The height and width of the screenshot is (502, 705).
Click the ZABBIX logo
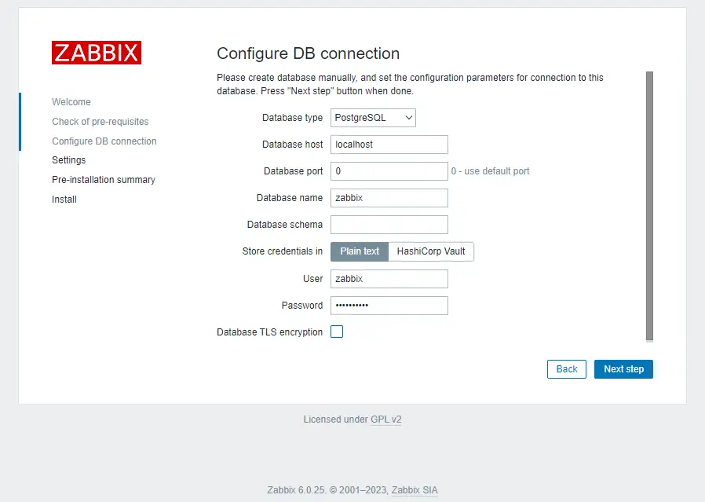click(96, 53)
